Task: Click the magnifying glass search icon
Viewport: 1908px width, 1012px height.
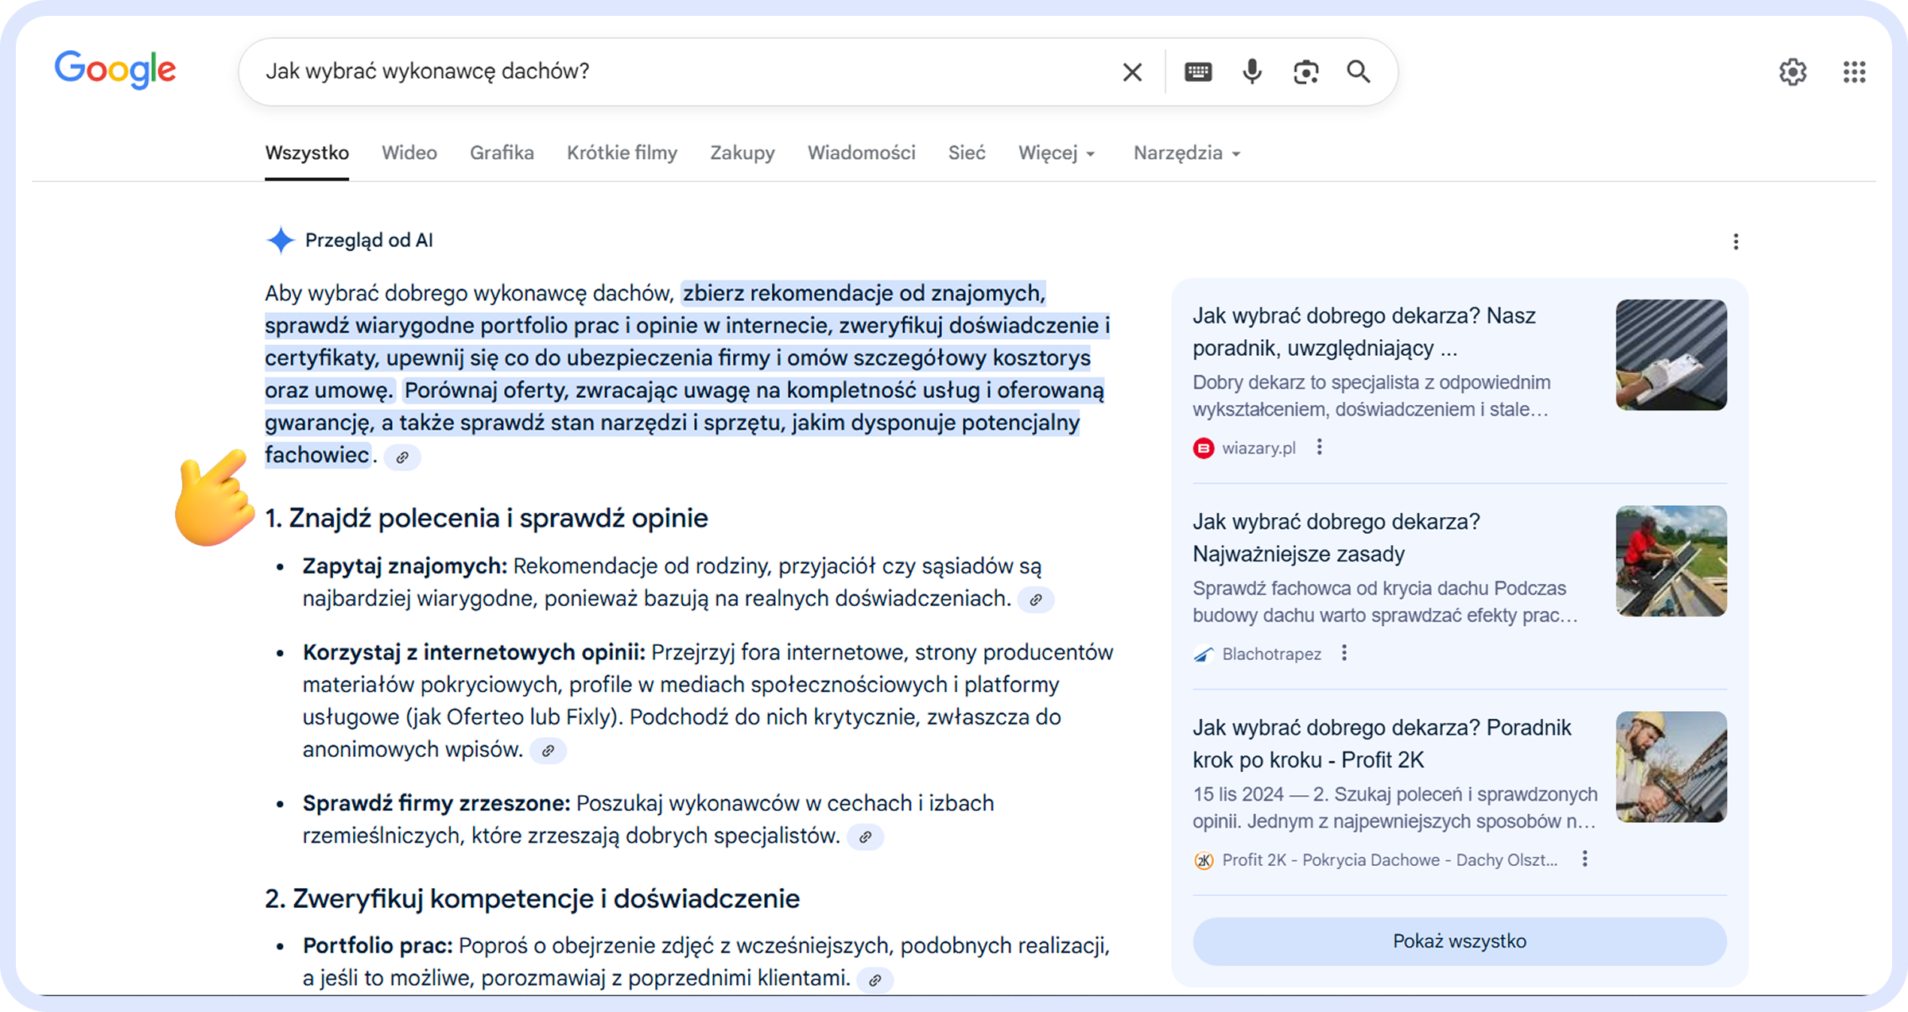Action: pyautogui.click(x=1359, y=72)
